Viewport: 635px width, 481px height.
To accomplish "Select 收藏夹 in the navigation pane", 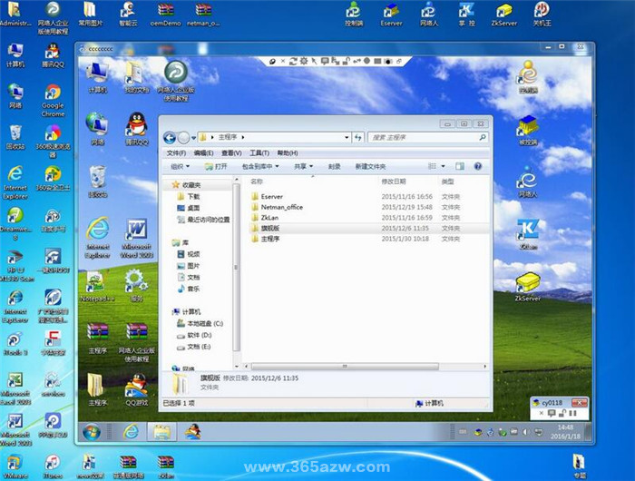I will pyautogui.click(x=191, y=185).
